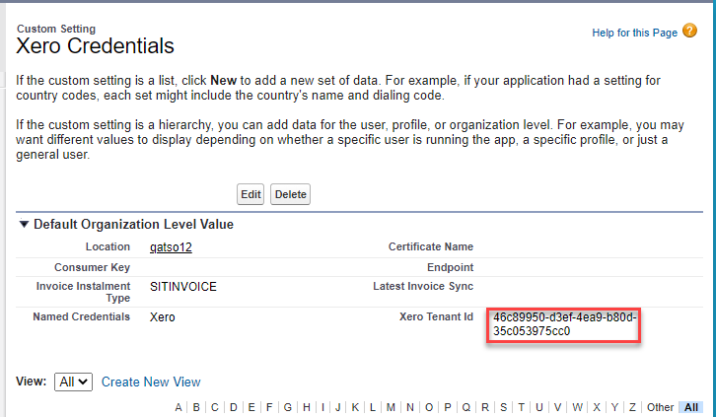The height and width of the screenshot is (417, 716).
Task: Collapse Default Organization Level Value section
Action: point(24,224)
